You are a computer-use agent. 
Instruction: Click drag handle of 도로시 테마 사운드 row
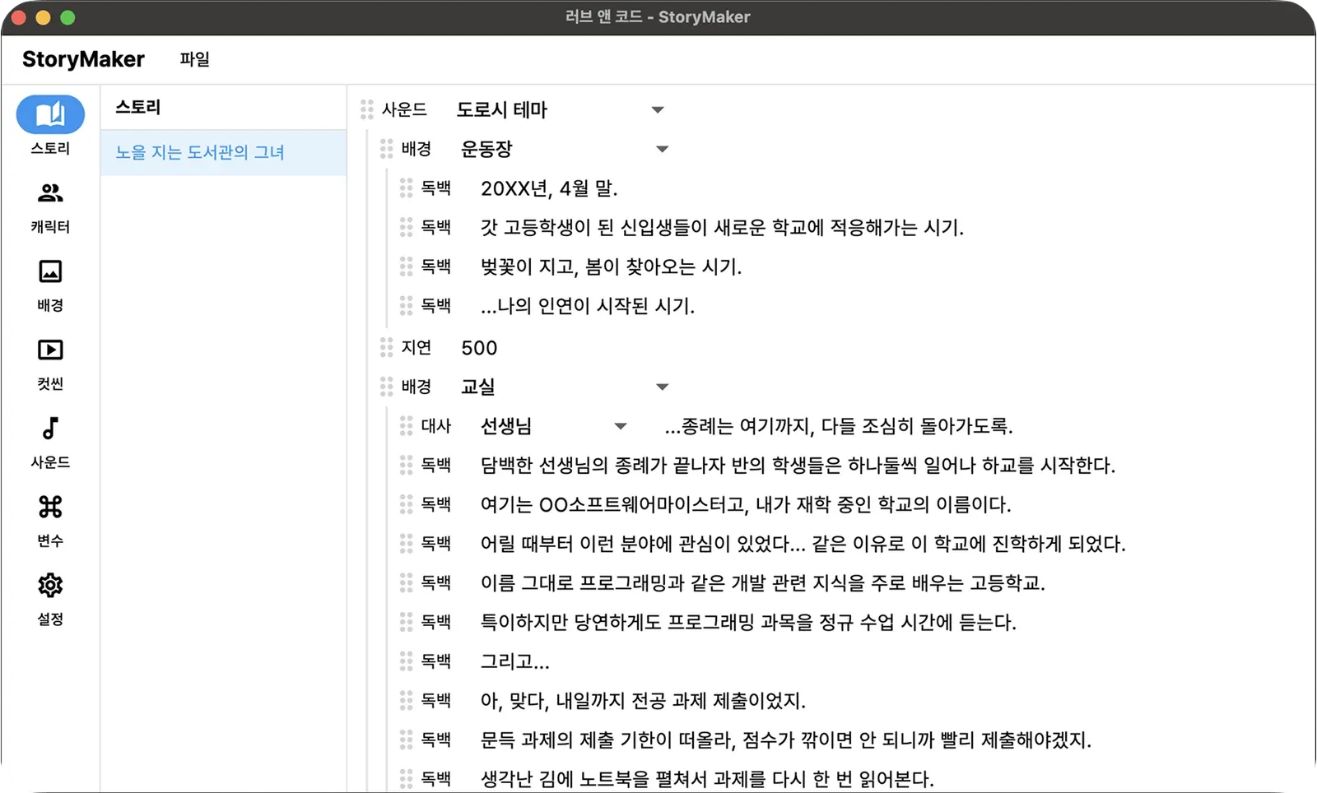[x=367, y=109]
